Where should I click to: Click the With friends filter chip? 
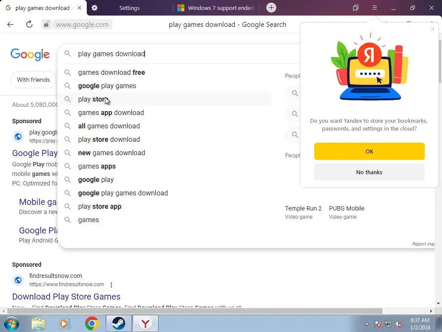[33, 80]
